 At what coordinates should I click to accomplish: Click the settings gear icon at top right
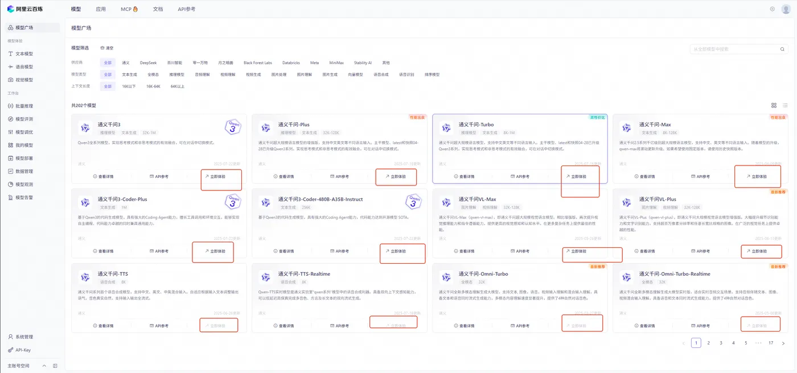point(773,9)
